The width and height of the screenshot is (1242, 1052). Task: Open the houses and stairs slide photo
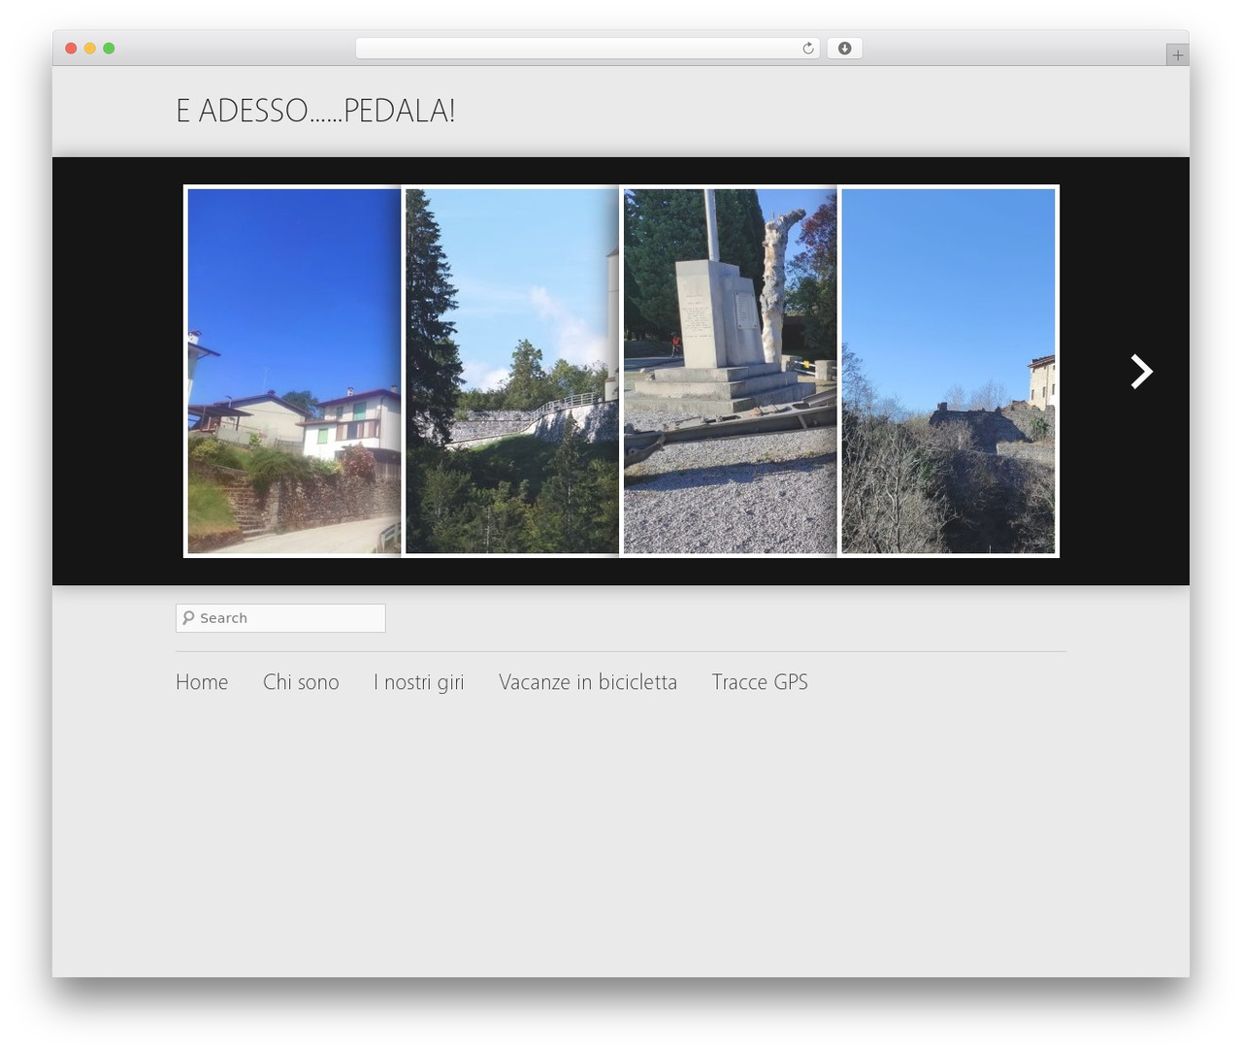click(x=294, y=371)
